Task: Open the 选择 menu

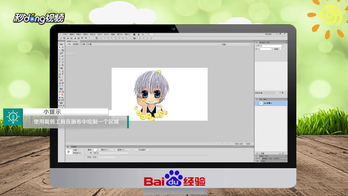Action: [86, 35]
